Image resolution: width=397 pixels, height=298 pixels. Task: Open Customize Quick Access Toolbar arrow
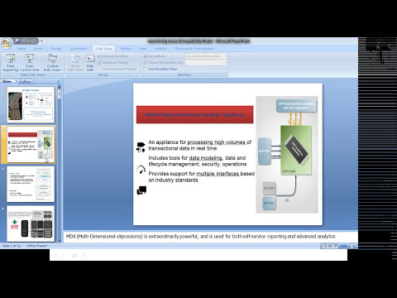tap(41, 41)
